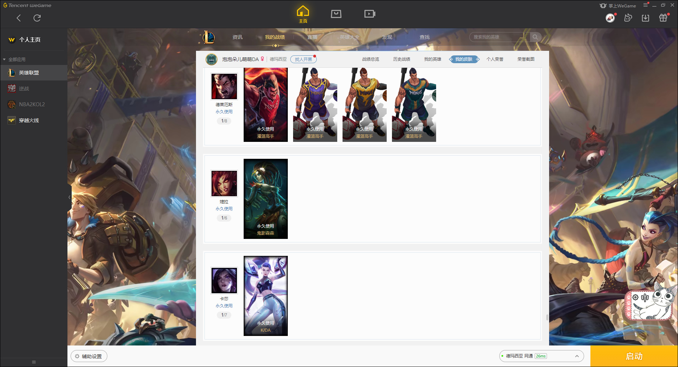This screenshot has height=367, width=678.
Task: Click the 德玛西亚 server label beside name
Action: tap(278, 59)
